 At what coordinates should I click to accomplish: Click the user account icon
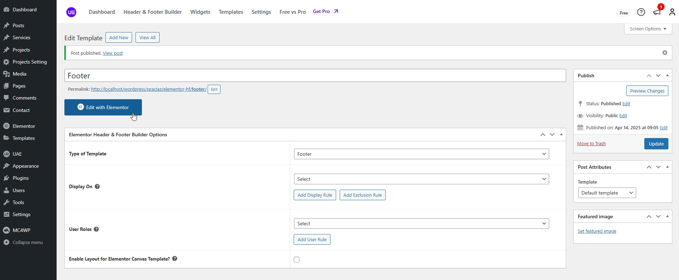click(x=672, y=12)
